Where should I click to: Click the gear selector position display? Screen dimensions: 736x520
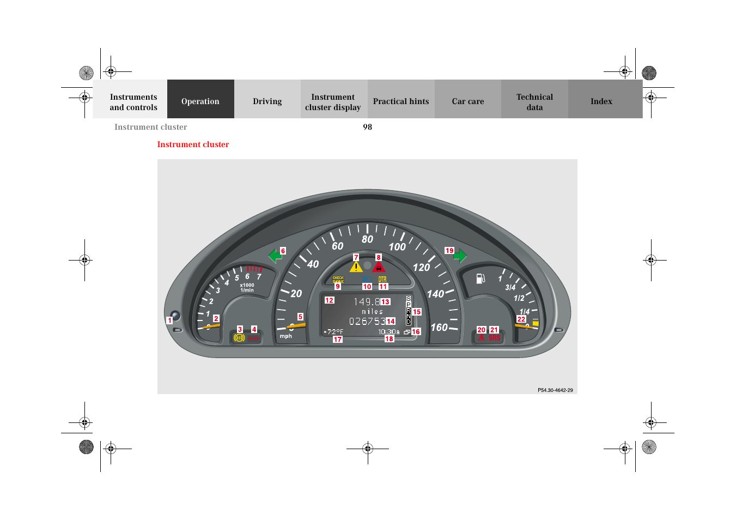click(x=409, y=311)
